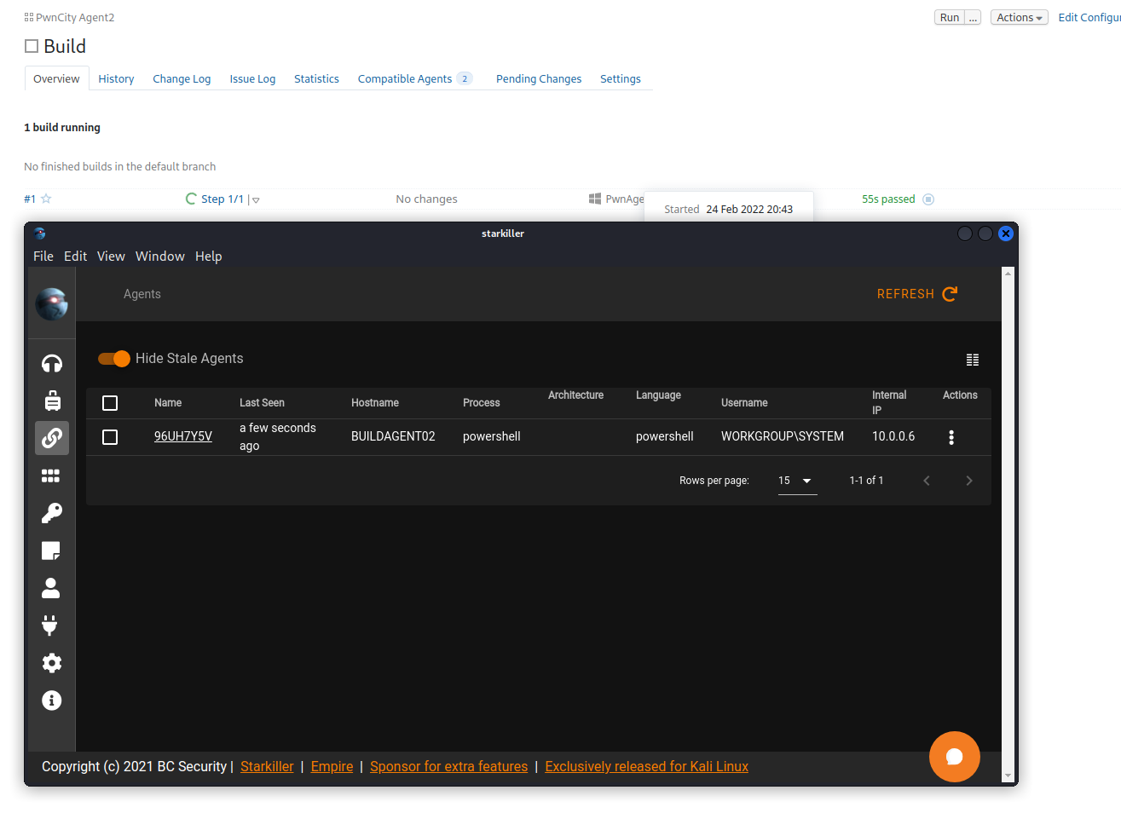This screenshot has height=813, width=1121.
Task: Open the Help menu in starkiller
Action: (x=208, y=257)
